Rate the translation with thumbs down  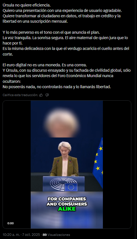tap(47, 95)
